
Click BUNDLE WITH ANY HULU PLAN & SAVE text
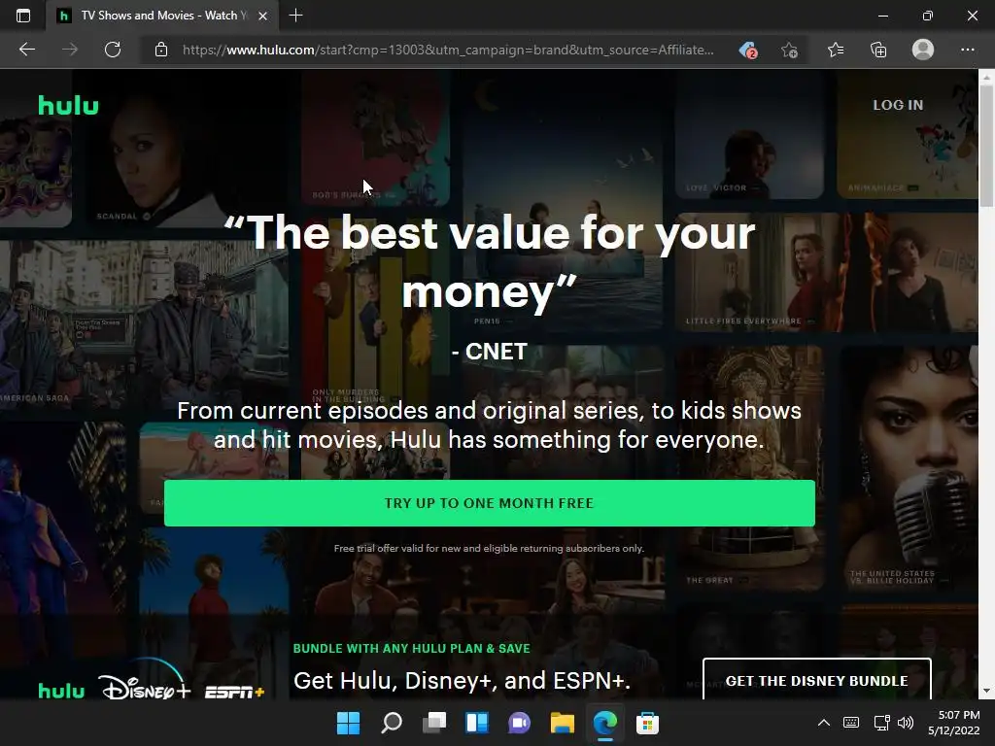[x=411, y=648]
